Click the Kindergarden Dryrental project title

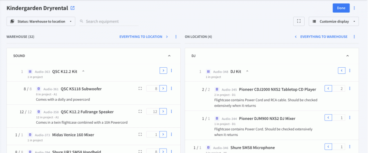37,8
